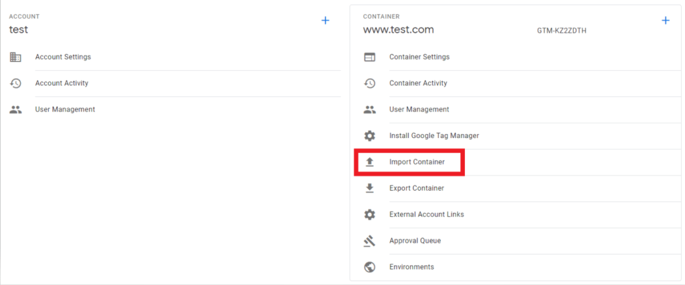
Task: Click the Approval Queue gavel icon
Action: (x=369, y=241)
